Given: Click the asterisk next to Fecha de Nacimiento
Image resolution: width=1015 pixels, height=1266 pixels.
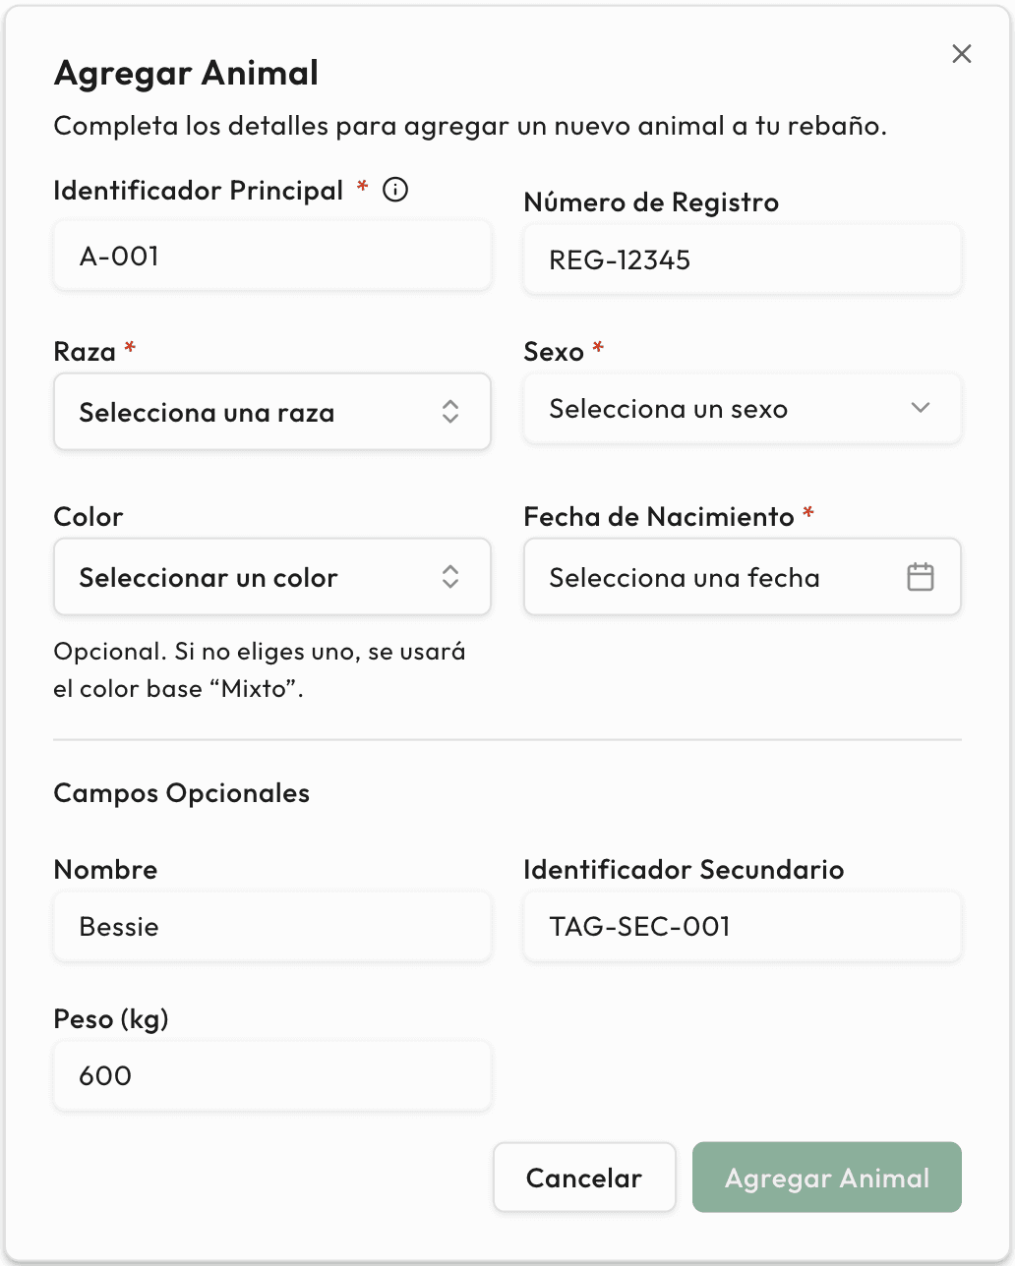Looking at the screenshot, I should point(807,514).
